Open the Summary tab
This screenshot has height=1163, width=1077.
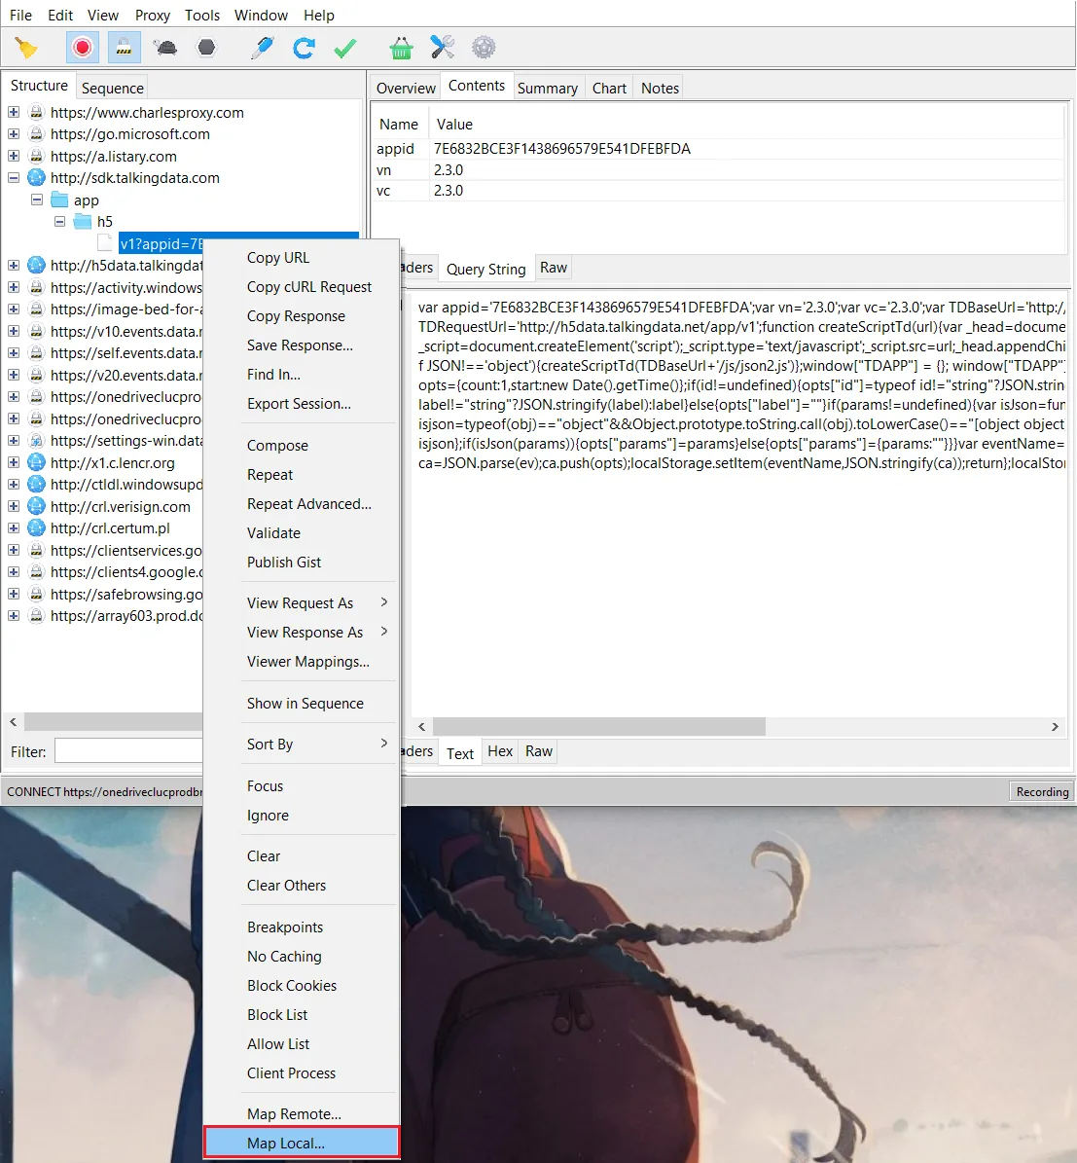click(548, 89)
